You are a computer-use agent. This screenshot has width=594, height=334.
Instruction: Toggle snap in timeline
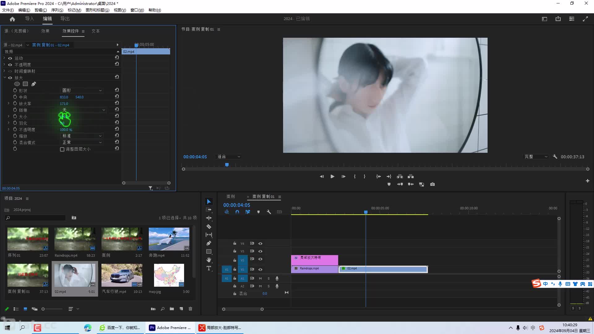coord(237,212)
